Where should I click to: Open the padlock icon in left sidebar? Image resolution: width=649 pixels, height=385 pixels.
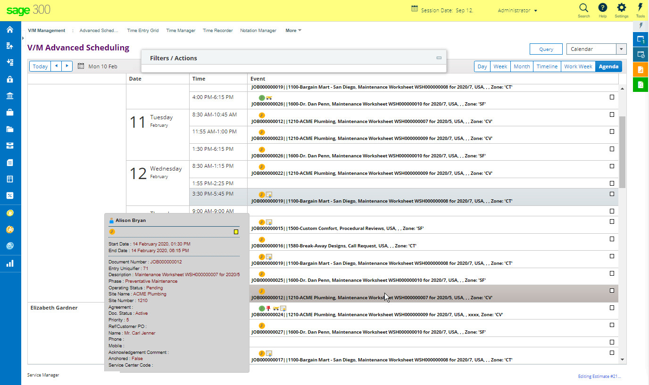coord(10,79)
